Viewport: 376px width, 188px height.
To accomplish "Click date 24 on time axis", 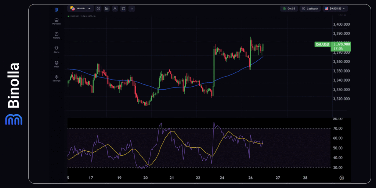I will click(x=222, y=178).
